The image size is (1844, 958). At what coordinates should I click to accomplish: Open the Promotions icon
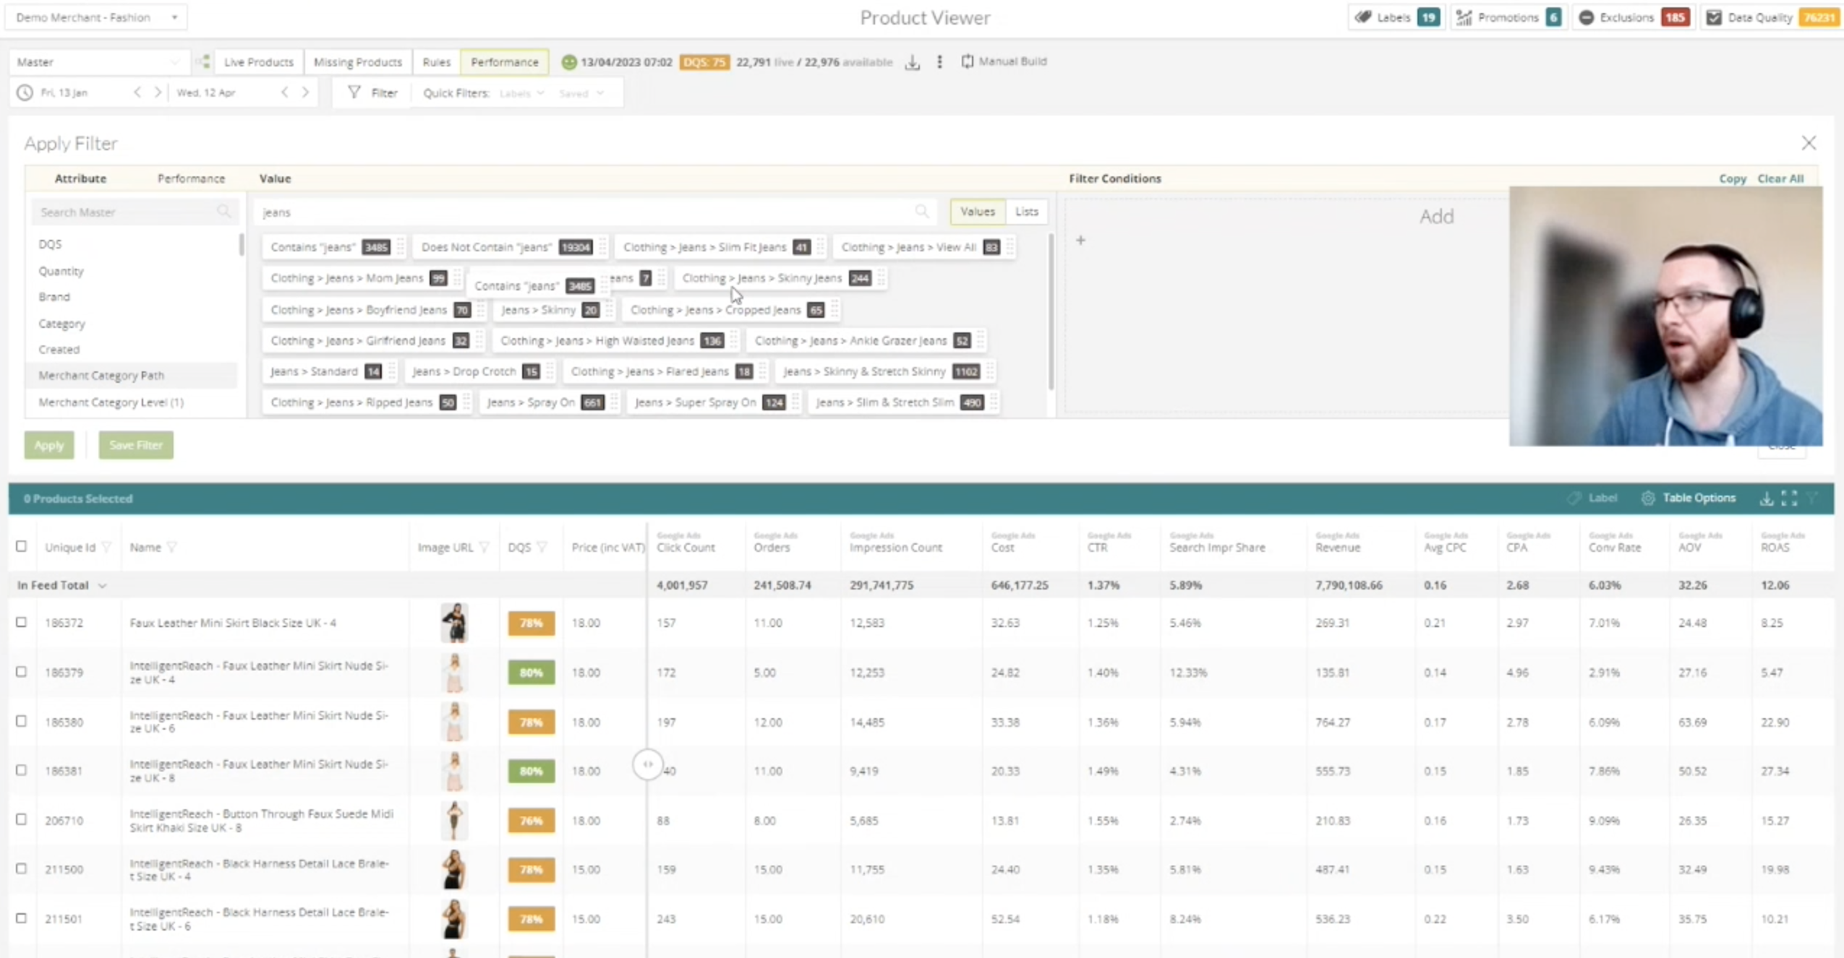click(1464, 17)
